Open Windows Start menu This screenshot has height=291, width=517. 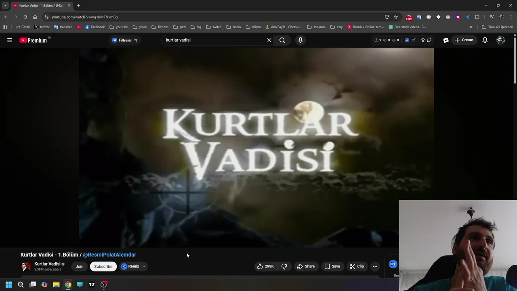(8, 285)
